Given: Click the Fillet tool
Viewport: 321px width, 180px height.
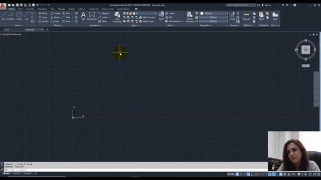Looking at the screenshot, I should [66, 17].
